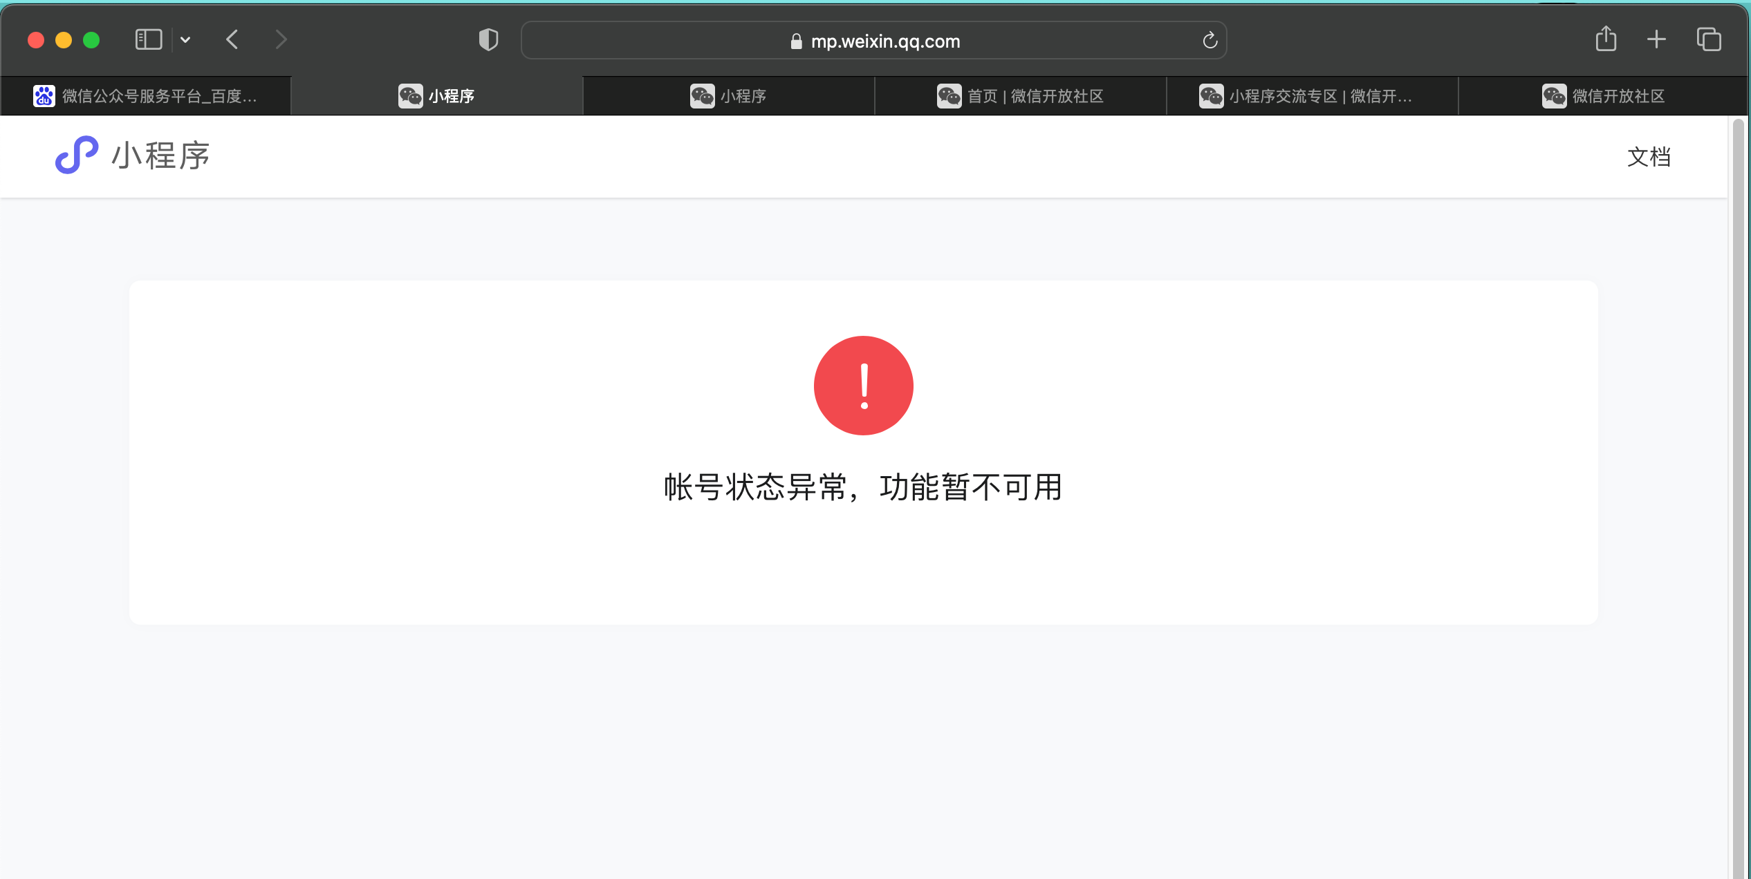Click the red exclamation warning icon
The height and width of the screenshot is (879, 1751).
pyautogui.click(x=863, y=386)
